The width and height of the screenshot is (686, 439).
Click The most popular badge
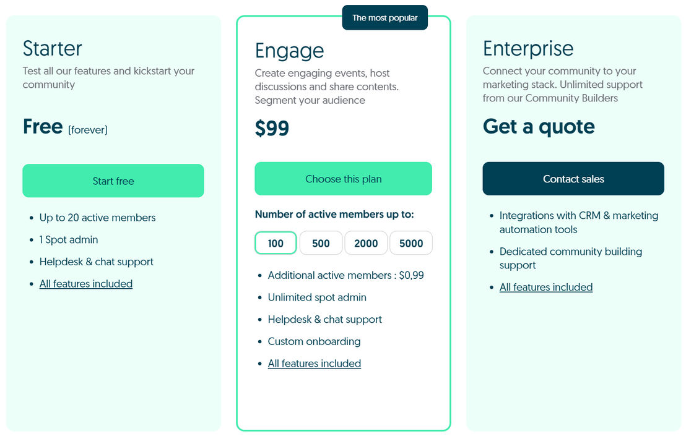pyautogui.click(x=384, y=18)
